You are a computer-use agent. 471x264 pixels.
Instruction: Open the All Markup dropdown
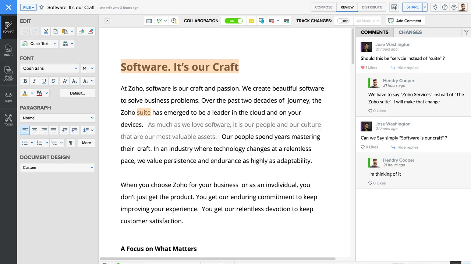tap(368, 21)
